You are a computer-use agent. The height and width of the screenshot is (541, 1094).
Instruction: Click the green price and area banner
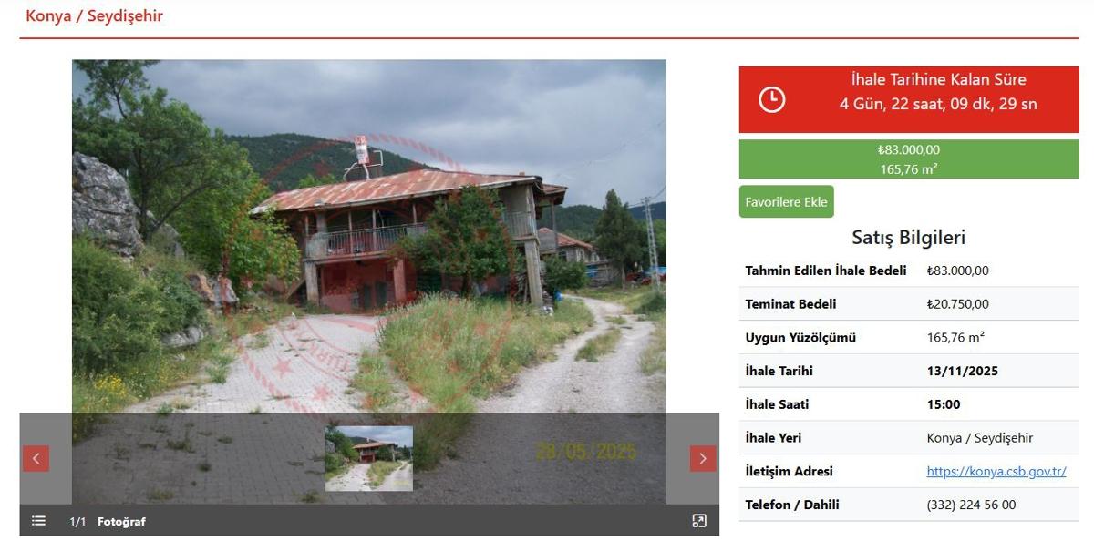click(909, 158)
